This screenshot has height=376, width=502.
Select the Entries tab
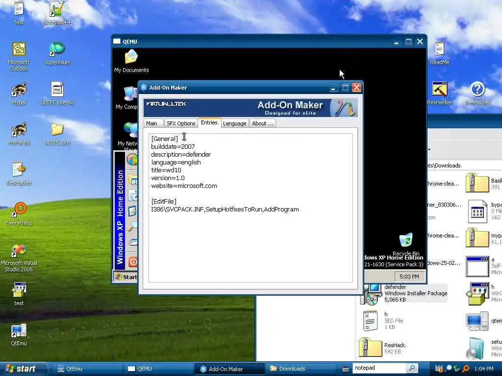[209, 122]
